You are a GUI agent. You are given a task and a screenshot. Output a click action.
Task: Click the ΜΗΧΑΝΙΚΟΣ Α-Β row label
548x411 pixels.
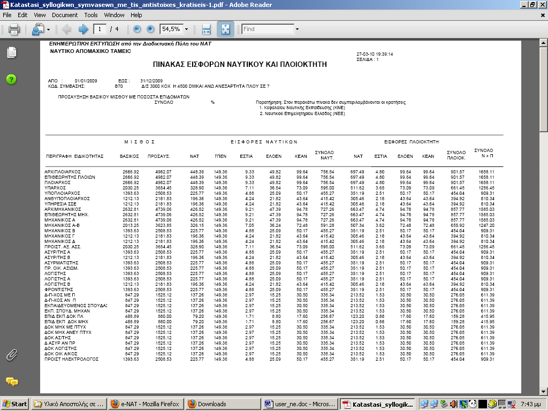[x=62, y=225]
